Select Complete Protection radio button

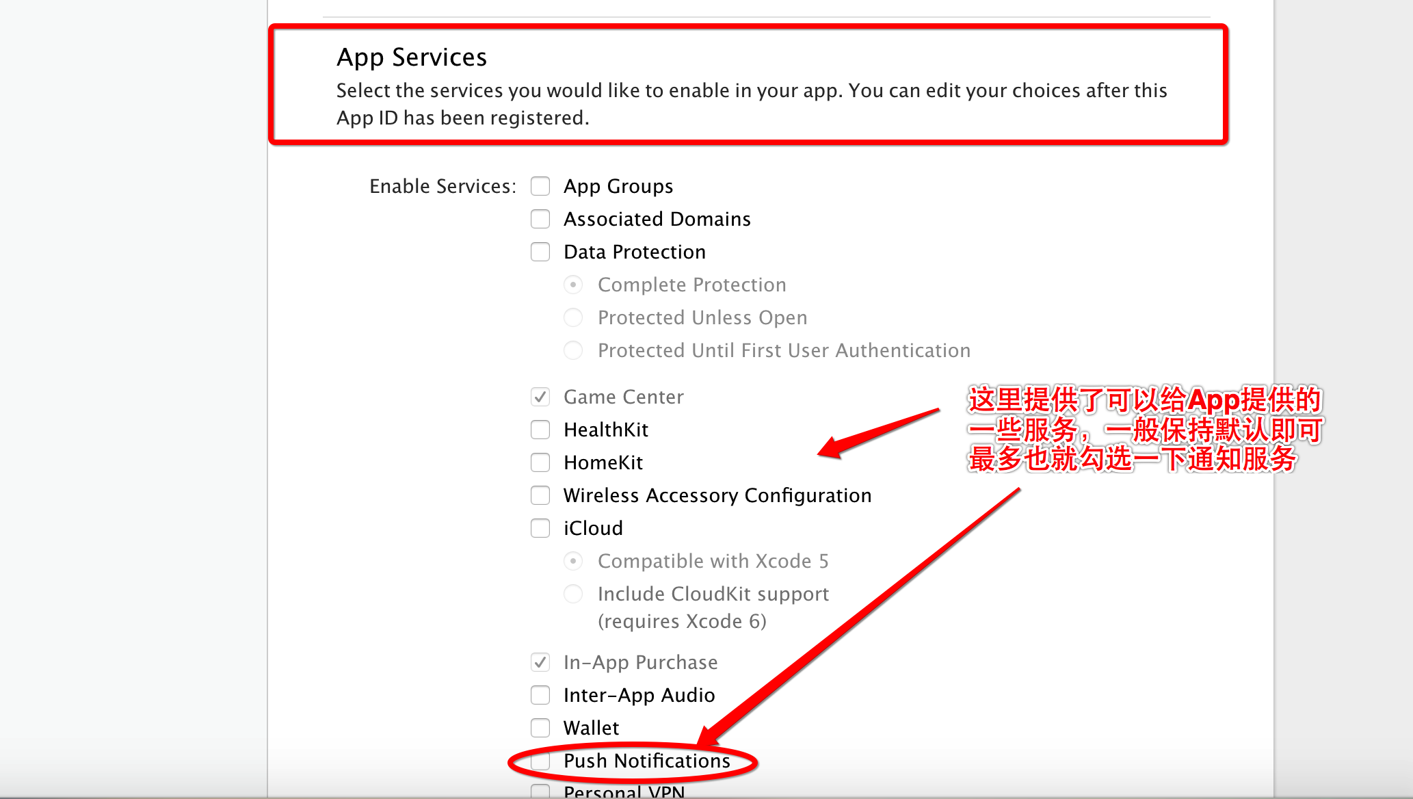click(x=574, y=283)
